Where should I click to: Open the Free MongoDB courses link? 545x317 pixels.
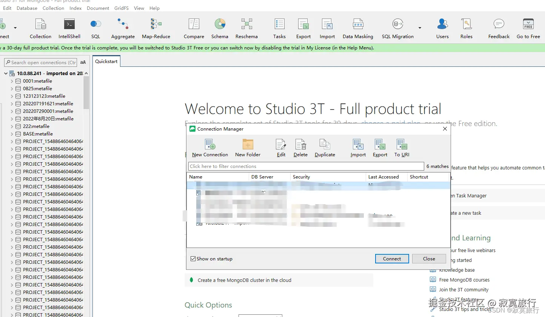464,280
